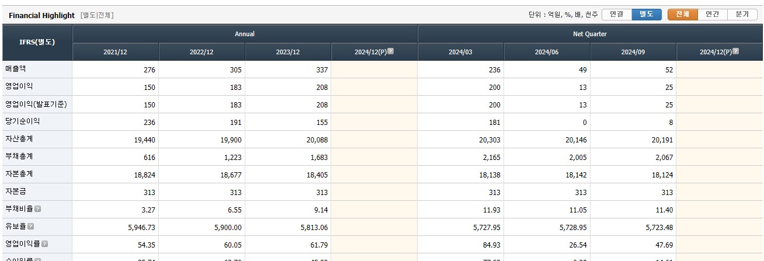
Task: Click the Financial Highlight title
Action: 41,15
